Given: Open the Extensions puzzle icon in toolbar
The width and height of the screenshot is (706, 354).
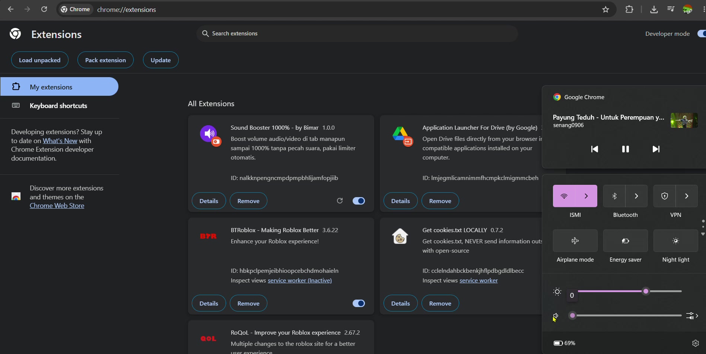Looking at the screenshot, I should [629, 9].
